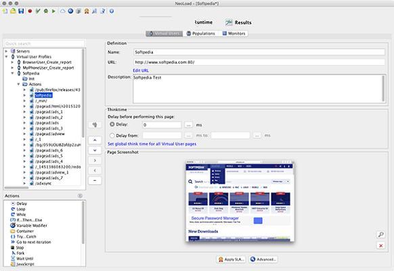Click the blue help icon in toolbar

coord(112,11)
